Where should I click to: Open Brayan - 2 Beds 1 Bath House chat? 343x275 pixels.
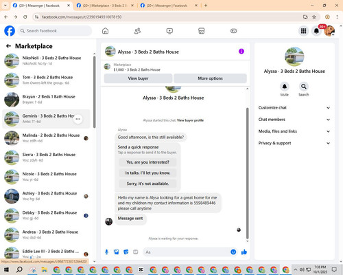pos(46,100)
